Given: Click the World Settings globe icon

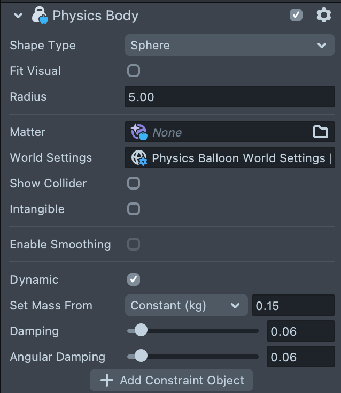Looking at the screenshot, I should [139, 157].
